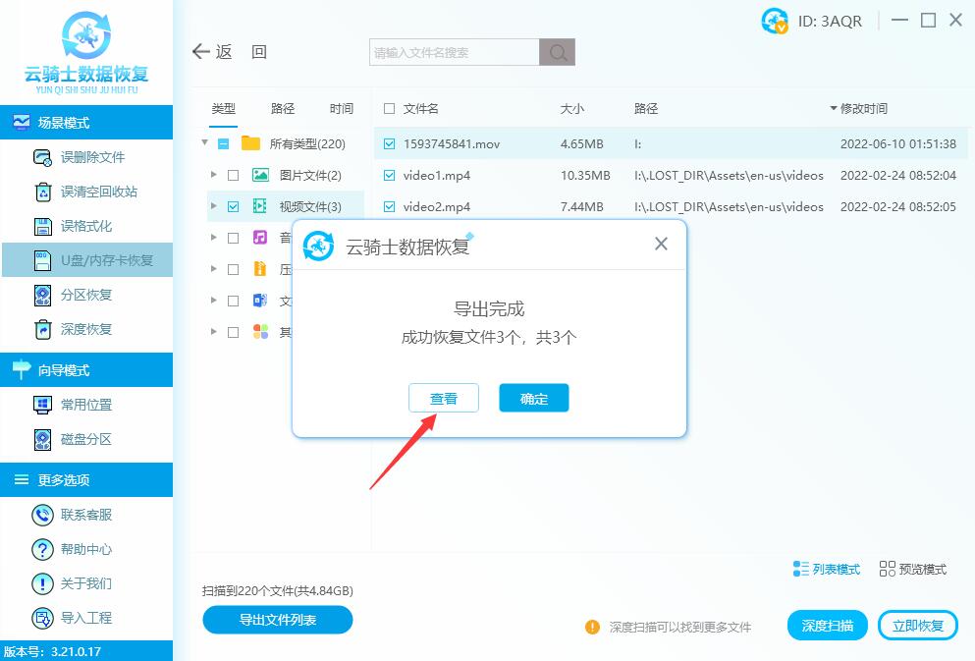The image size is (975, 661).
Task: Click the 立即恢复 recovery button
Action: 917,625
